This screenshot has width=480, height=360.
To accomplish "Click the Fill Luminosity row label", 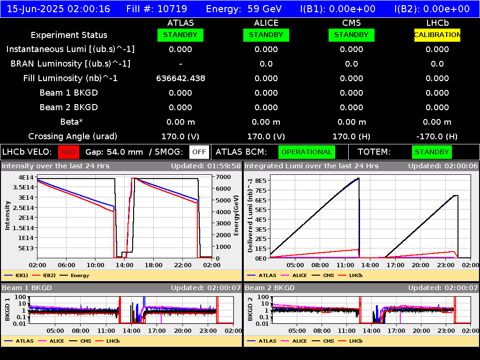I will pyautogui.click(x=70, y=78).
